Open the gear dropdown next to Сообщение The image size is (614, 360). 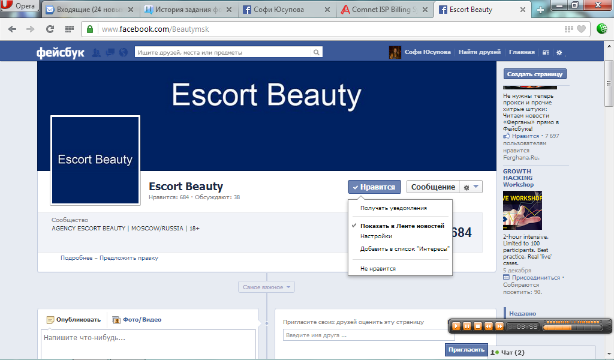click(x=471, y=187)
